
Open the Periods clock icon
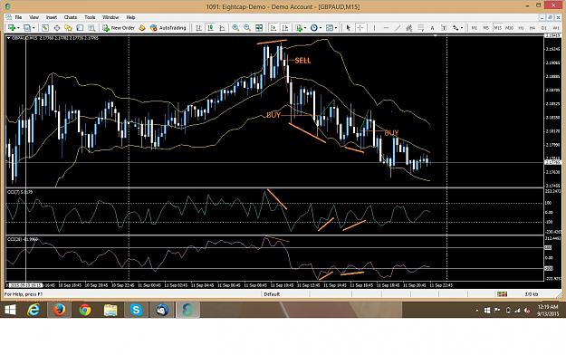click(314, 28)
